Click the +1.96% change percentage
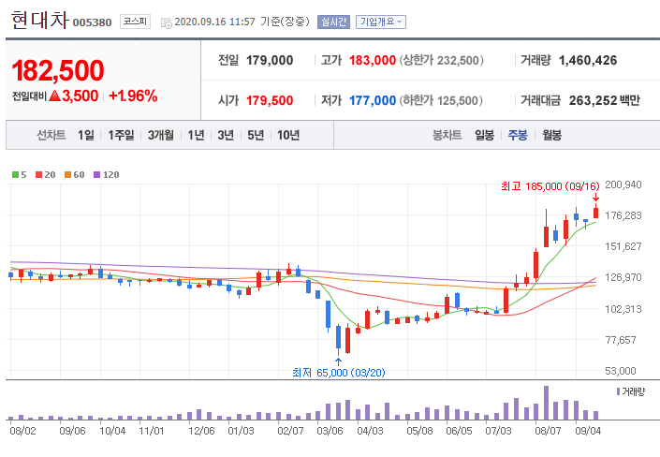The width and height of the screenshot is (660, 457). tap(133, 96)
